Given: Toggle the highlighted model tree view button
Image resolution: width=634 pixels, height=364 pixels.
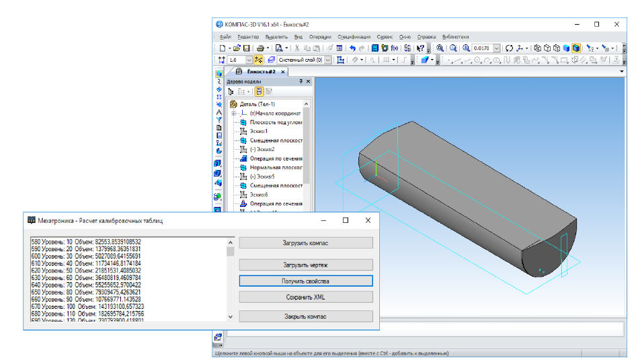Looking at the screenshot, I should [259, 91].
